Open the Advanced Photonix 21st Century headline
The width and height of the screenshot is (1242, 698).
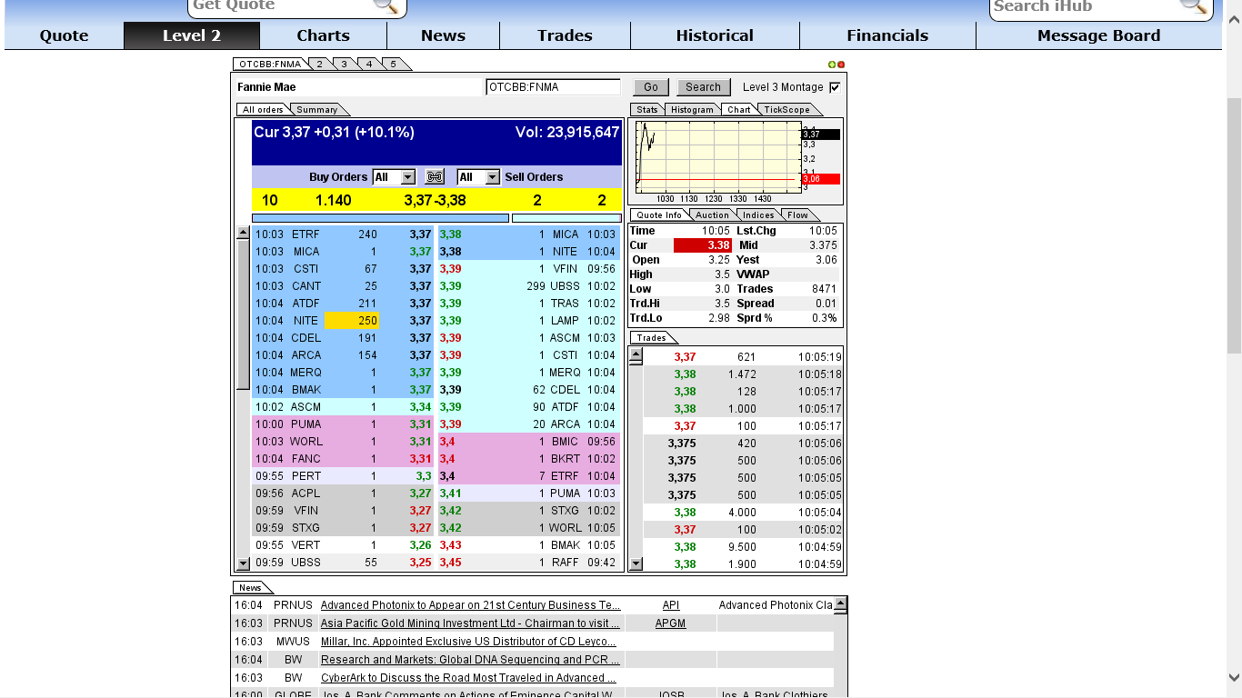pos(471,605)
